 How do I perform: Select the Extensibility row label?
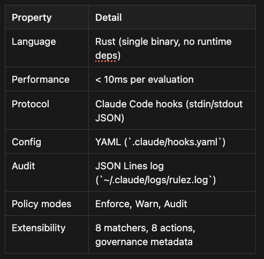pos(39,228)
